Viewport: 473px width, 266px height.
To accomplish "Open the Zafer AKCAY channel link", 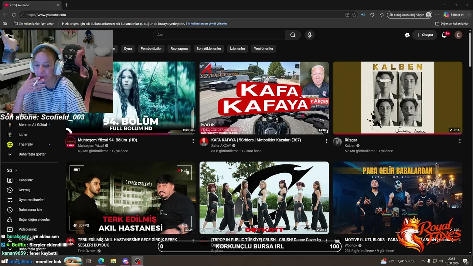I will click(x=221, y=146).
